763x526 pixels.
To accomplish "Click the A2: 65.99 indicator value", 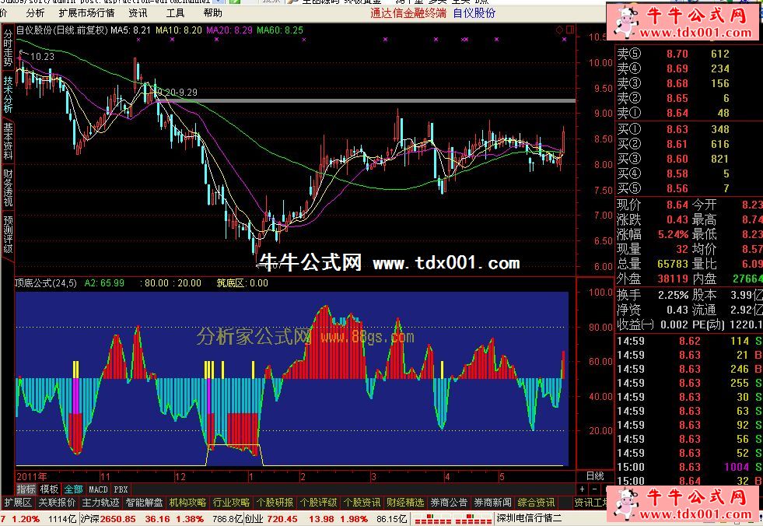I will point(104,283).
